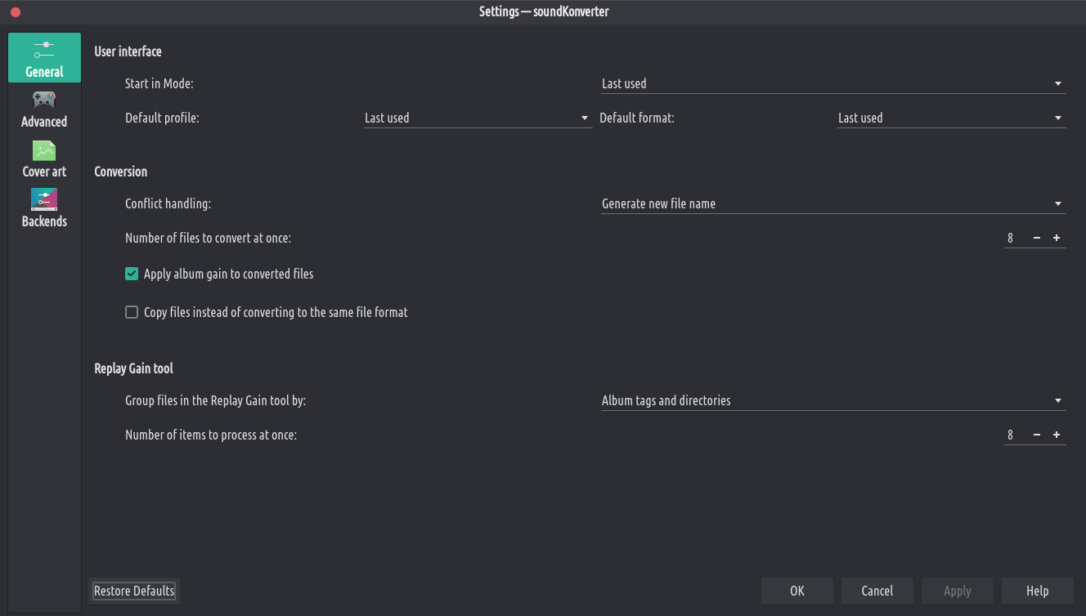
Task: Open Group files in Replay Gain dropdown
Action: click(832, 400)
